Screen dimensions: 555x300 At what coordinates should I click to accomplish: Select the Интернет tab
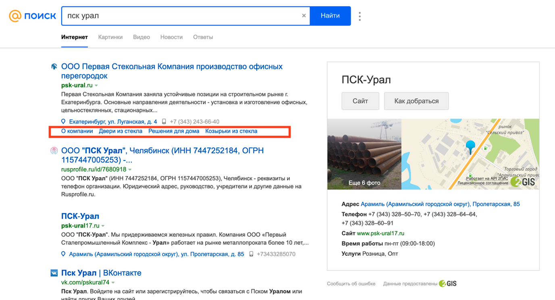coord(75,37)
